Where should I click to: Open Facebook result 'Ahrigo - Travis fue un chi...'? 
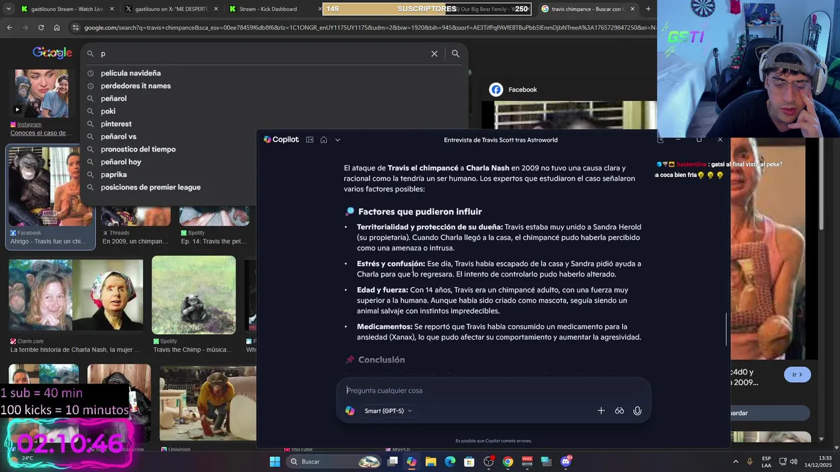[48, 241]
